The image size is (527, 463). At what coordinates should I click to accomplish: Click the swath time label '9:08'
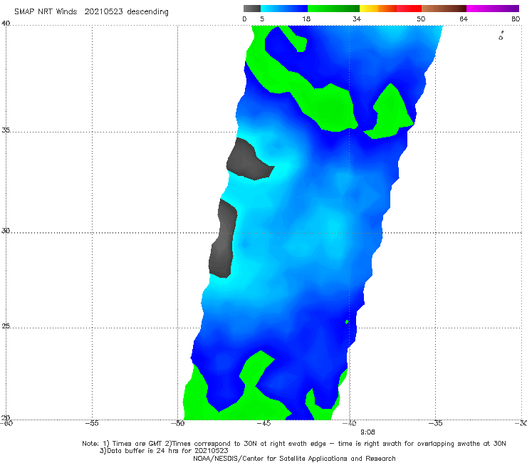(x=367, y=432)
